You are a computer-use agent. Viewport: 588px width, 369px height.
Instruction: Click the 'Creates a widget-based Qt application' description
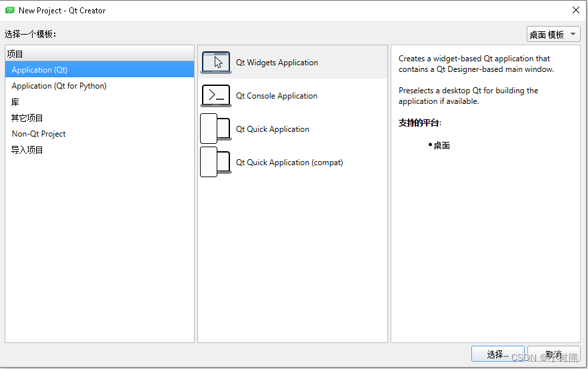[x=476, y=64]
